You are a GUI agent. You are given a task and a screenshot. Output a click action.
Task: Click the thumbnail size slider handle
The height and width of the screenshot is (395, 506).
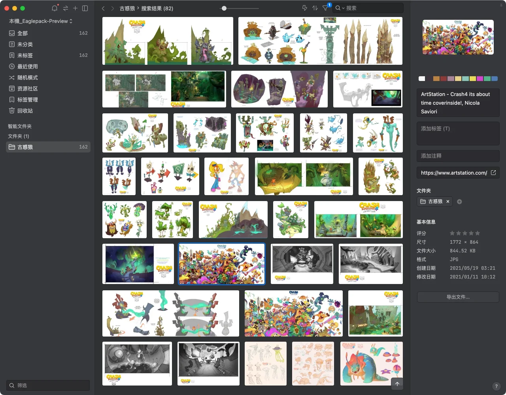point(224,8)
